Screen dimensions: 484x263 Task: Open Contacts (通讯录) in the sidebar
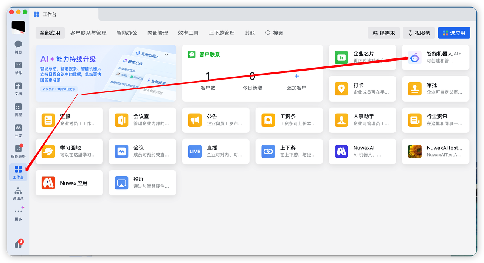click(x=18, y=193)
